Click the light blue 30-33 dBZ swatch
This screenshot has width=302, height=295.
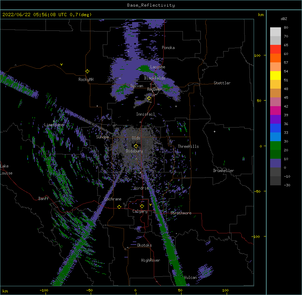(275, 137)
